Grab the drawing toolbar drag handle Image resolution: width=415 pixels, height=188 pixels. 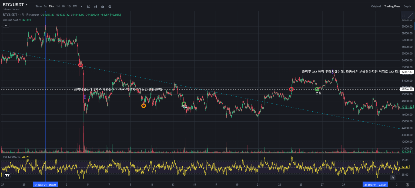pos(404,15)
